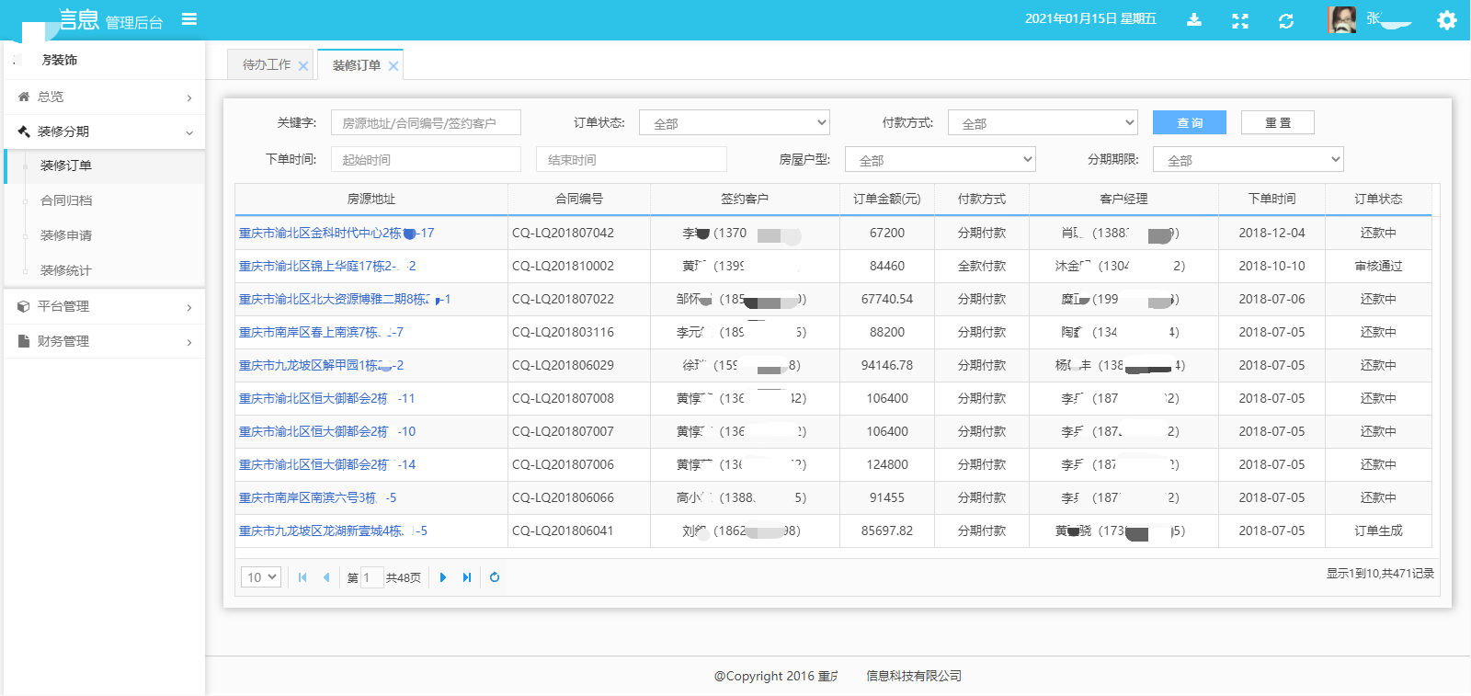This screenshot has width=1471, height=696.
Task: Click the download icon in top bar
Action: pos(1194,20)
